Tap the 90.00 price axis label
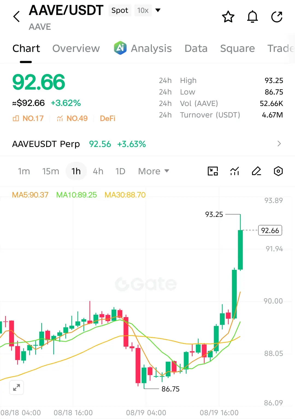This screenshot has width=295, height=419. pos(273,301)
